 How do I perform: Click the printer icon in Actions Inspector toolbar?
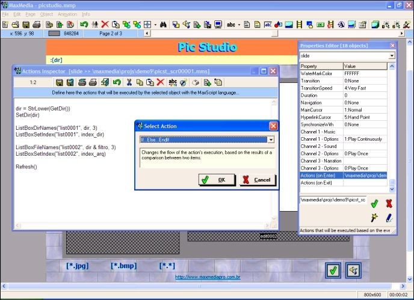93,82
